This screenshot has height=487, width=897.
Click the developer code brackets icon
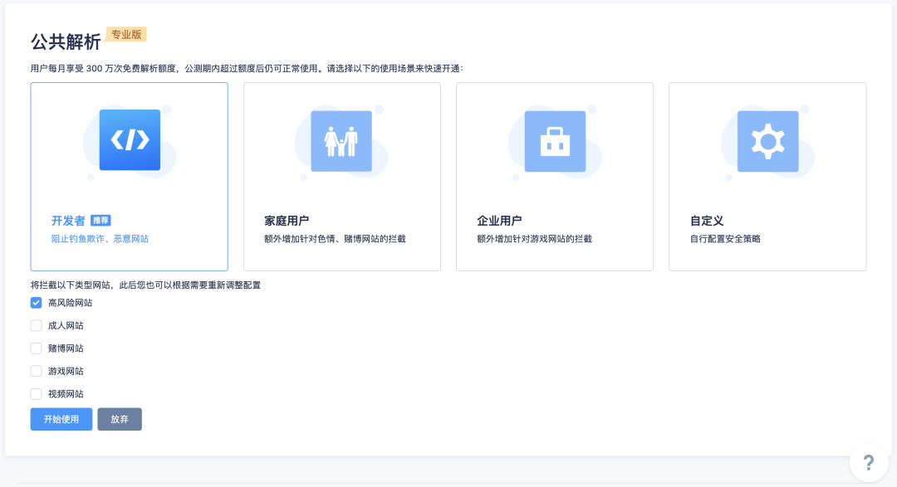point(130,140)
